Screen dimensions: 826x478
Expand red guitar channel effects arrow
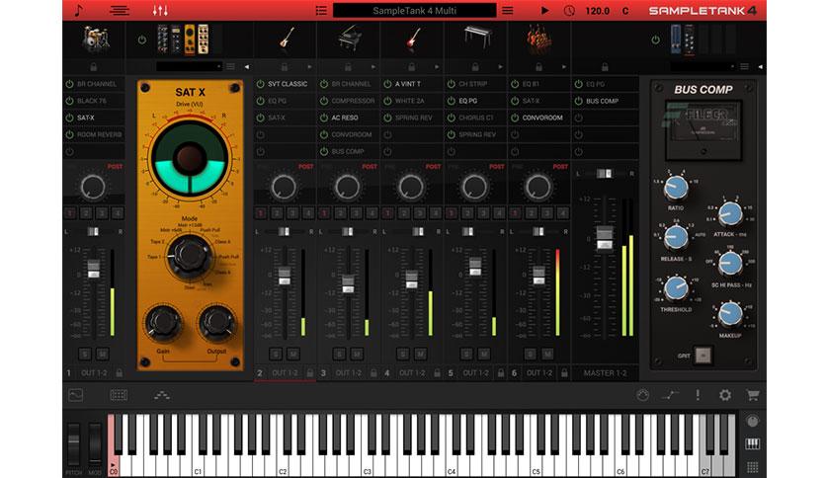tap(437, 67)
